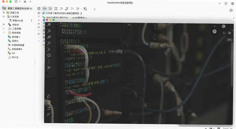Click the toolbar icon with red diagonal arrow
Image resolution: width=236 pixels, height=129 pixels.
click(x=67, y=9)
